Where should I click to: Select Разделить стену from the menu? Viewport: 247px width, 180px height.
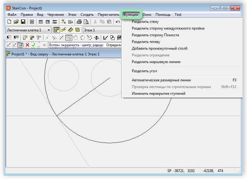pos(145,22)
